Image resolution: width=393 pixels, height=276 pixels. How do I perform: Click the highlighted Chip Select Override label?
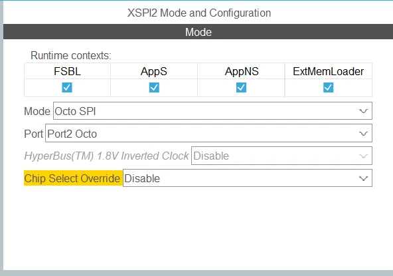click(x=72, y=178)
